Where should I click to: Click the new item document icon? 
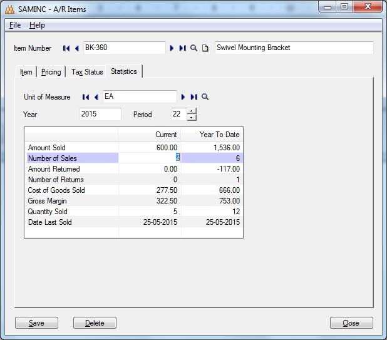coord(205,48)
